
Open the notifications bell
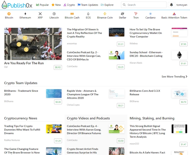pos(171,5)
